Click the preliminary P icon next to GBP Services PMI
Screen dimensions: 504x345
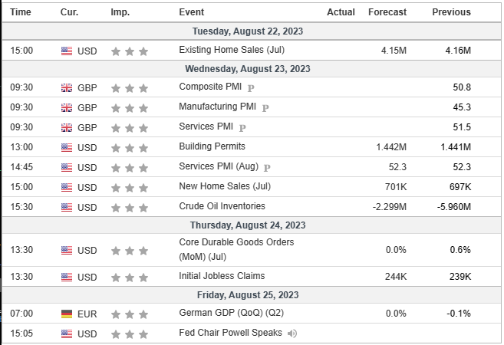[242, 127]
